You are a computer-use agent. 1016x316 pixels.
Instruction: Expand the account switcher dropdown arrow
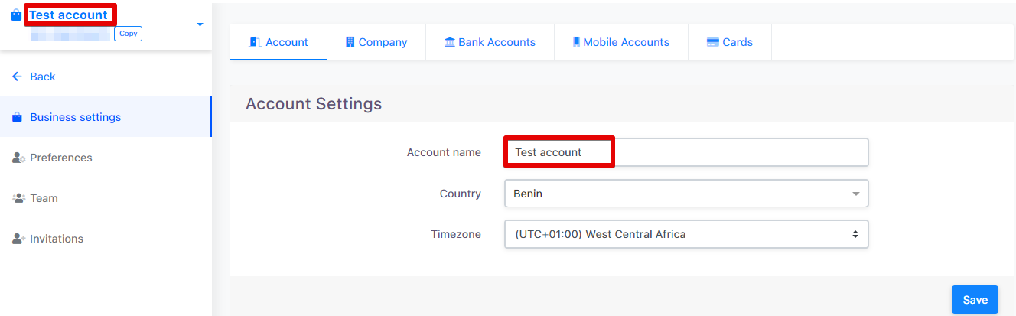[200, 24]
